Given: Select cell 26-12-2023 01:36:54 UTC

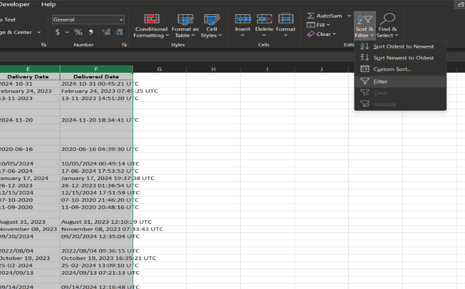Looking at the screenshot, I should [x=96, y=185].
